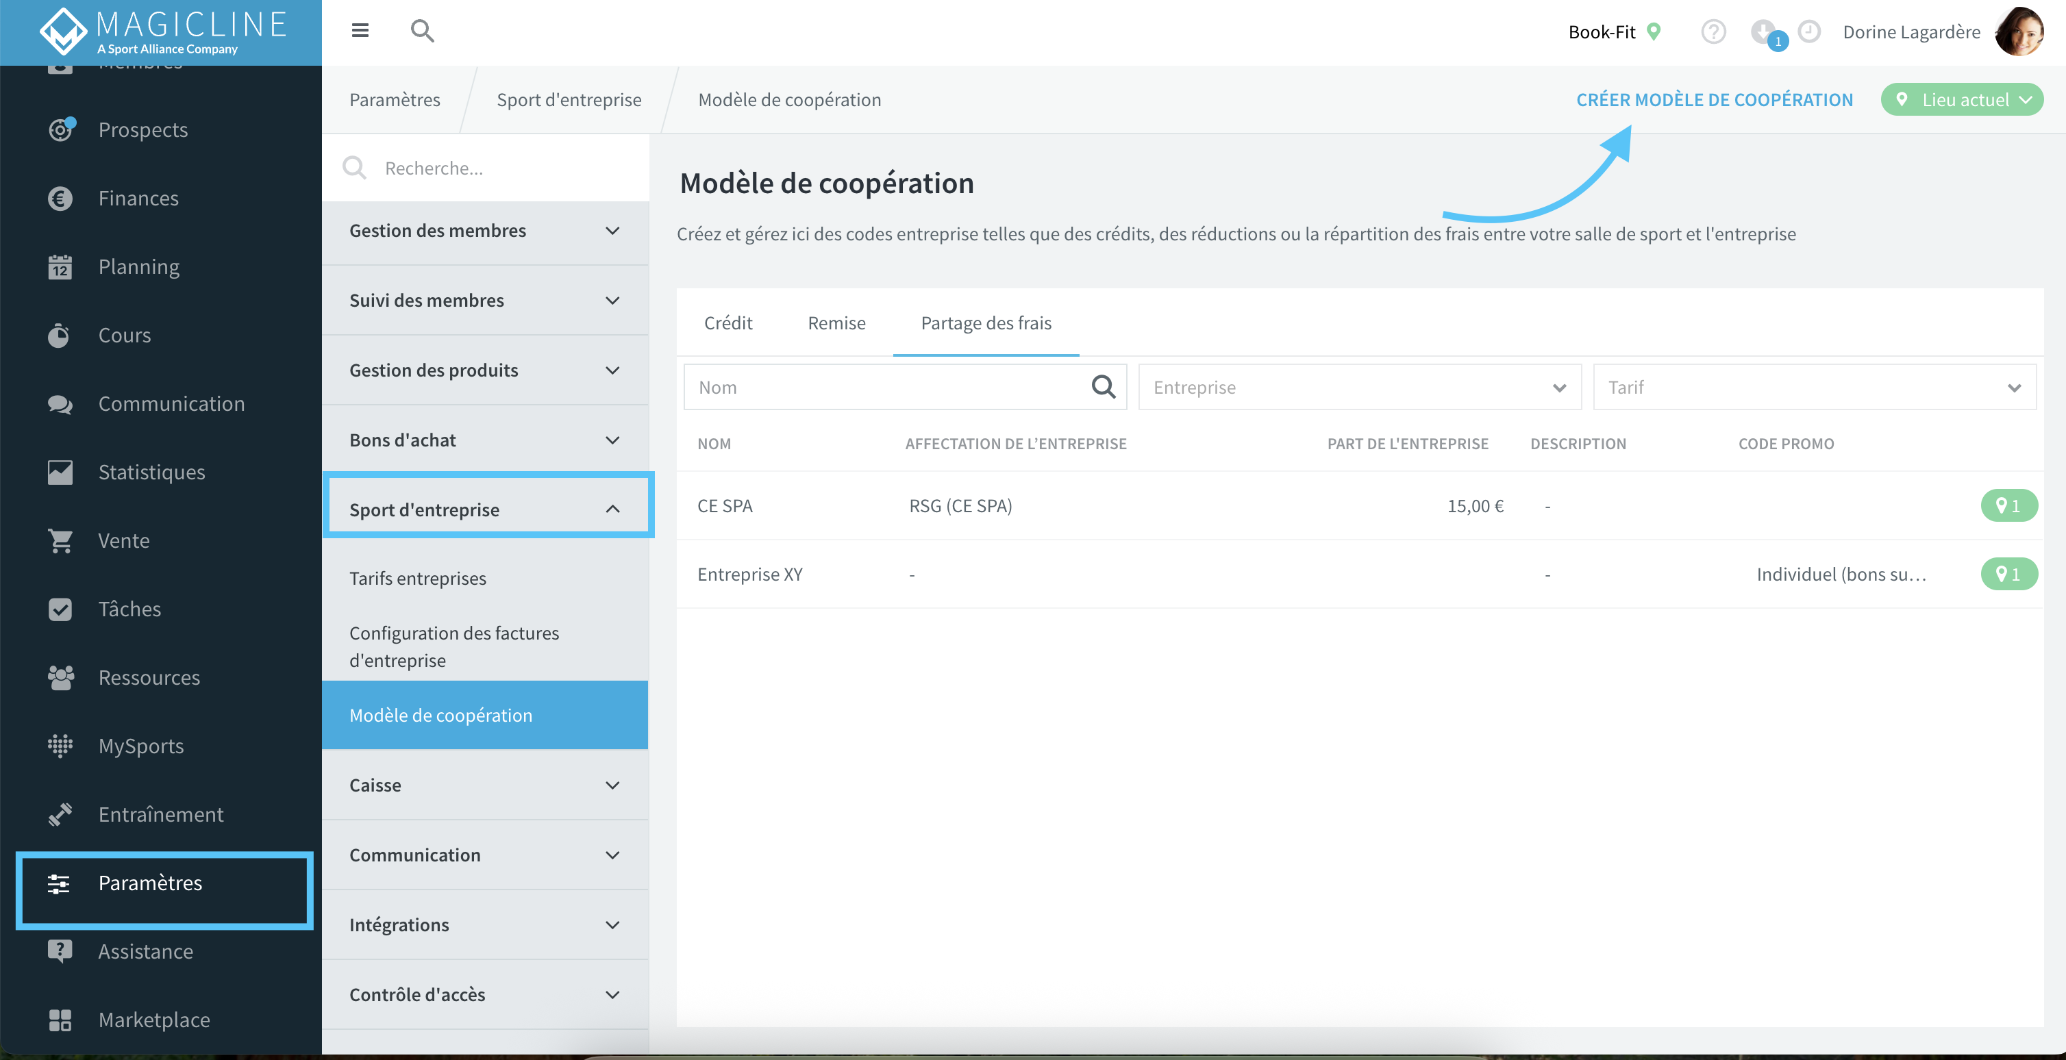This screenshot has width=2066, height=1060.
Task: Open the history clock icon
Action: [1808, 31]
